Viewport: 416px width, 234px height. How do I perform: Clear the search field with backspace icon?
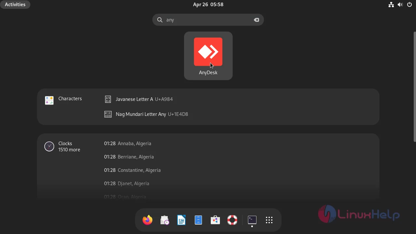click(x=256, y=20)
